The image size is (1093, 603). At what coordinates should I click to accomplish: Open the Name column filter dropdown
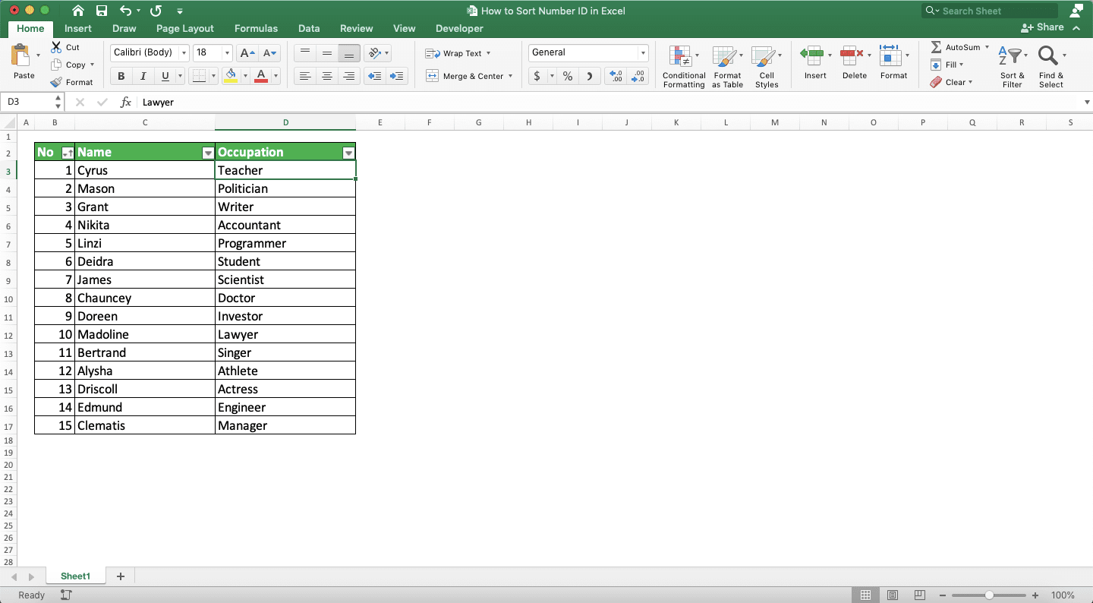coord(208,153)
